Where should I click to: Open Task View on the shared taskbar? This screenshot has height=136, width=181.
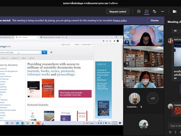[x=12, y=123]
